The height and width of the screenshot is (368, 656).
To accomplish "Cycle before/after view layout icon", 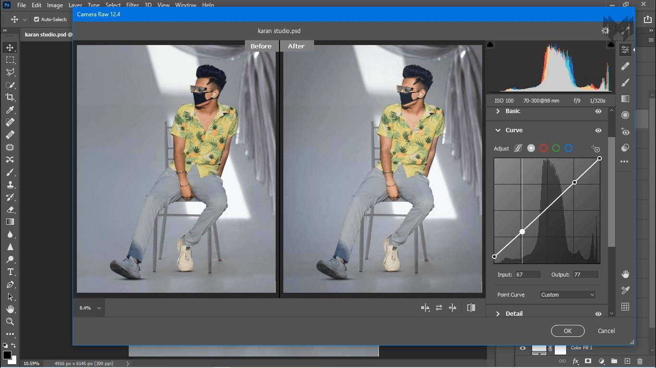I will pyautogui.click(x=425, y=308).
